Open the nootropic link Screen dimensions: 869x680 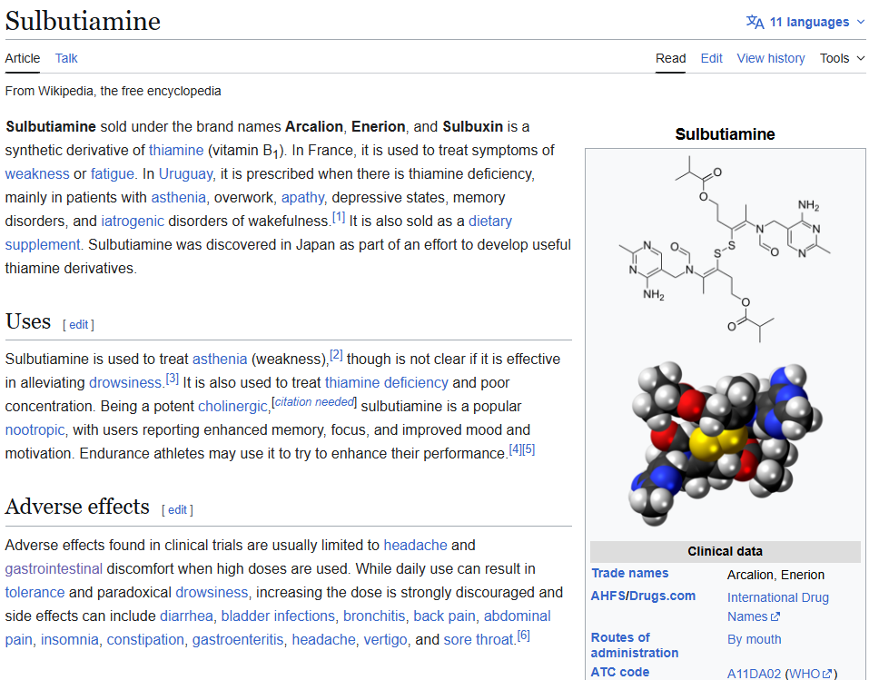(35, 430)
